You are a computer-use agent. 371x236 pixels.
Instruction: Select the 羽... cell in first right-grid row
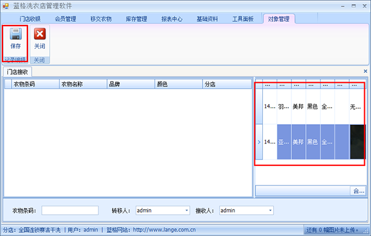click(x=284, y=106)
